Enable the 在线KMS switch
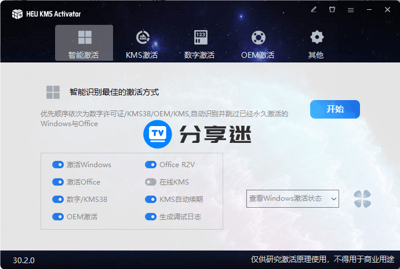 pos(151,182)
